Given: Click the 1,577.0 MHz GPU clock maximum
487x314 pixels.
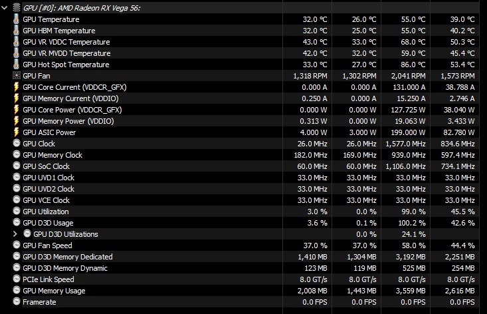Looking at the screenshot, I should [406, 144].
